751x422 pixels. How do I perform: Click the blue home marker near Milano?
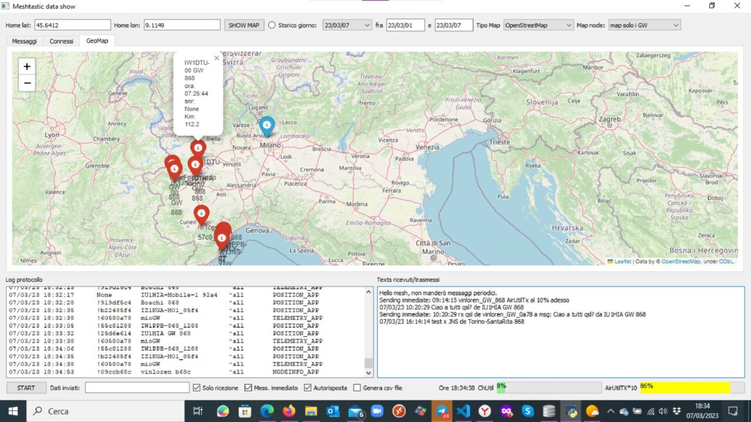pyautogui.click(x=266, y=125)
